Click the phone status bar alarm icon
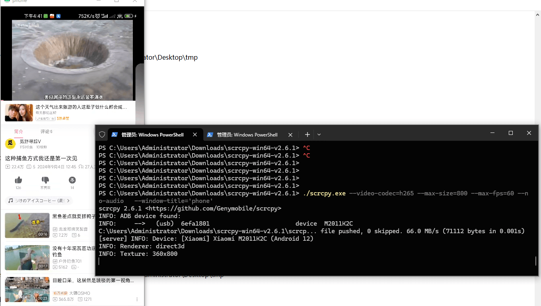This screenshot has width=541, height=306. (97, 16)
